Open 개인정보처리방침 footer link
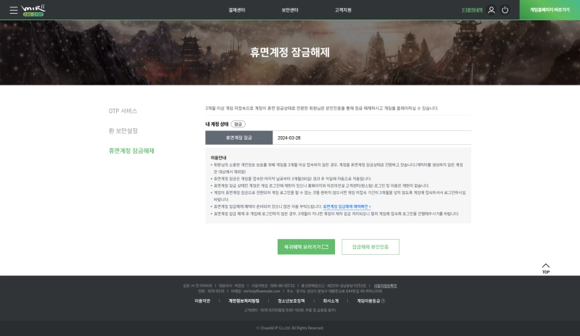This screenshot has height=336, width=580. pyautogui.click(x=244, y=301)
